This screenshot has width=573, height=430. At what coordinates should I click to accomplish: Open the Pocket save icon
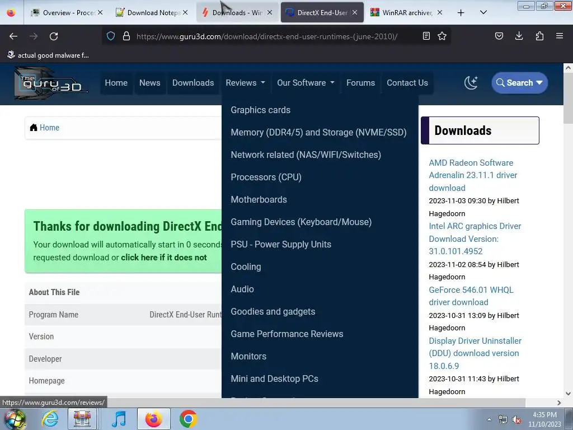pos(499,36)
